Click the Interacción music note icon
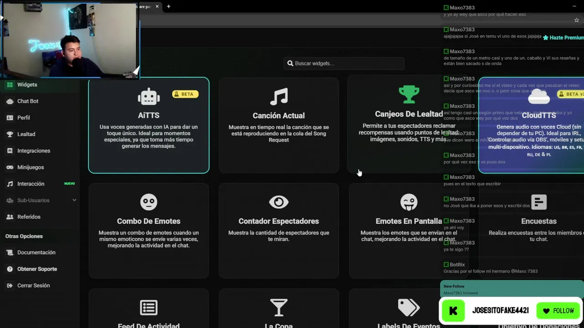The height and width of the screenshot is (328, 584). pos(10,184)
